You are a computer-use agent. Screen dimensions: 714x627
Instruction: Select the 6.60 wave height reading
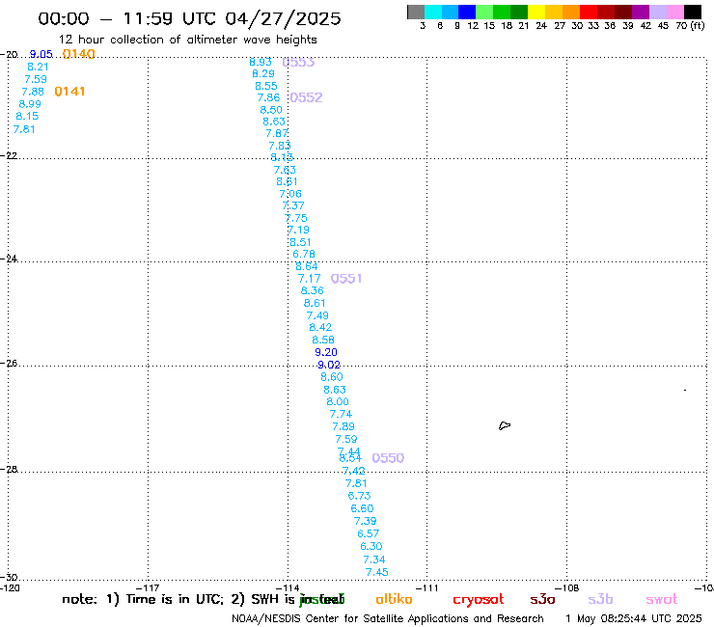pyautogui.click(x=362, y=509)
